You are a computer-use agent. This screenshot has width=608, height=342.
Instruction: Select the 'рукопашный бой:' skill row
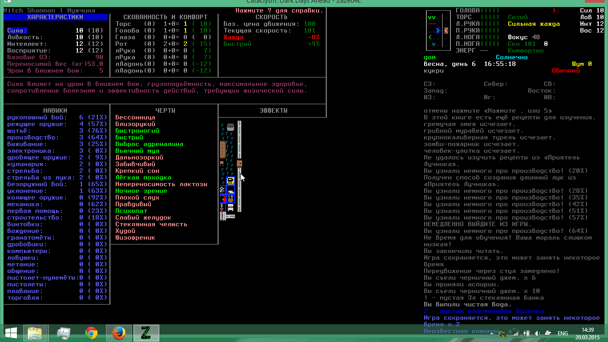57,118
